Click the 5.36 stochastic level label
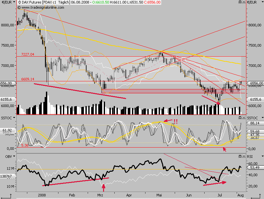 pos(25,145)
